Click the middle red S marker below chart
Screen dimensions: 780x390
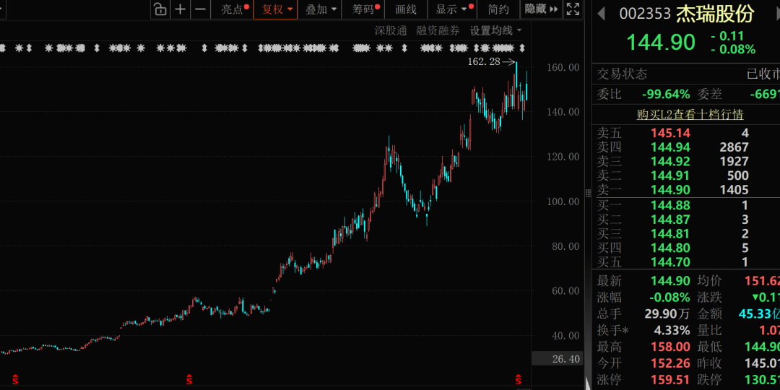[x=189, y=379]
